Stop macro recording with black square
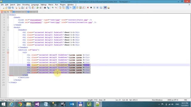The height and width of the screenshot is (107, 191). coord(91,8)
